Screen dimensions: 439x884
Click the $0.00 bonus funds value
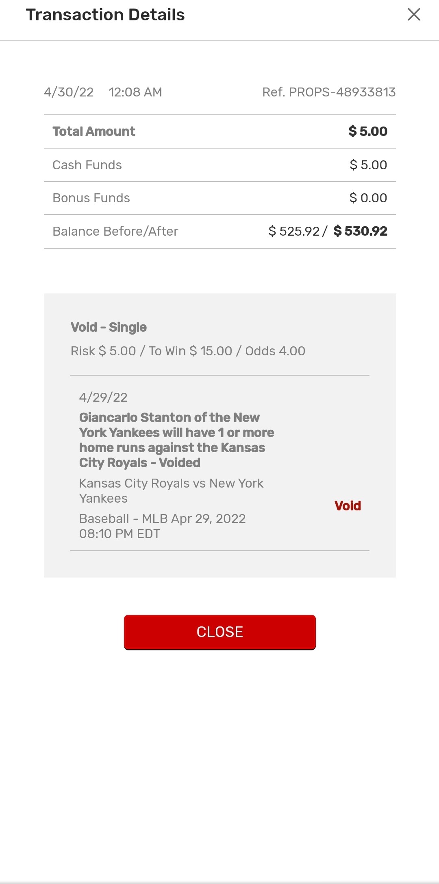(368, 198)
